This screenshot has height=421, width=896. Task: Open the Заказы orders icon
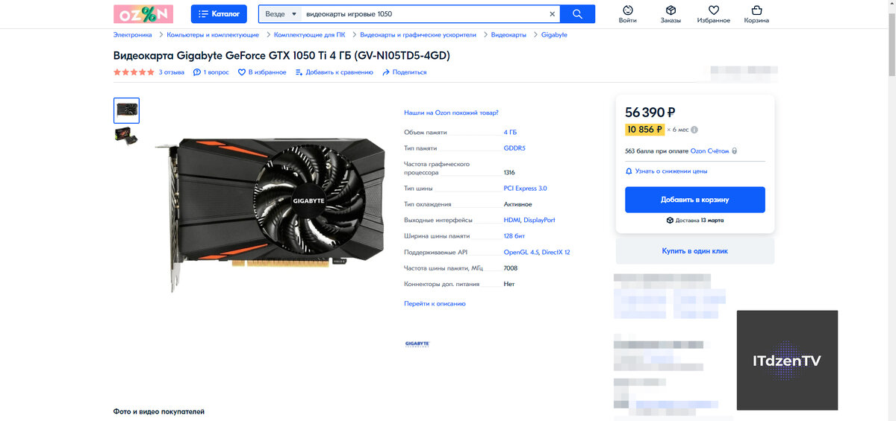(671, 10)
